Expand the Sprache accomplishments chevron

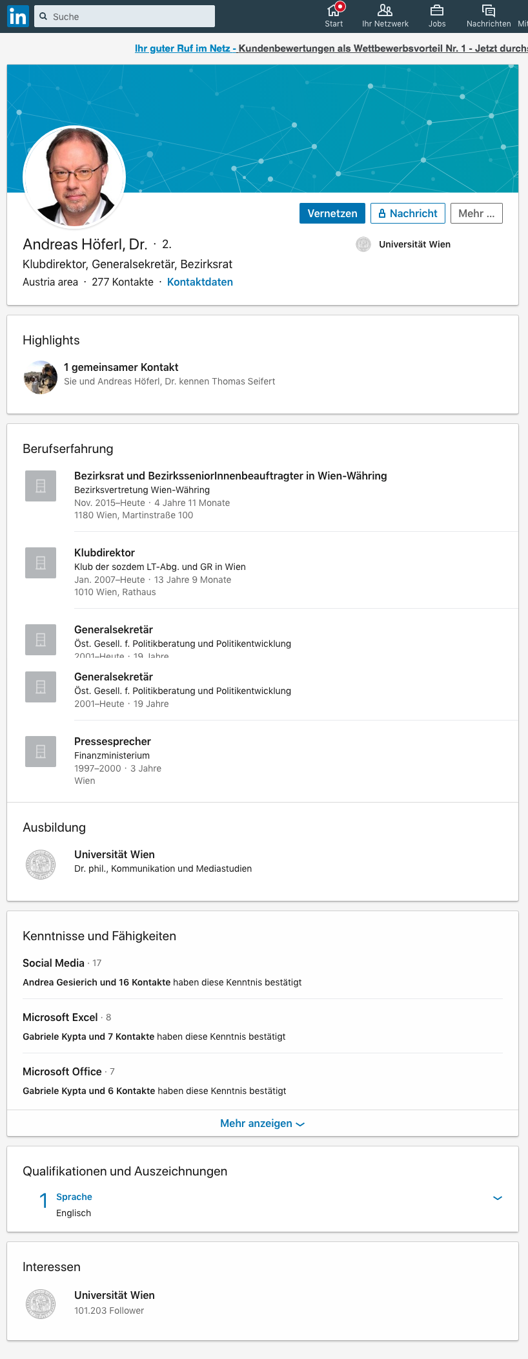point(498,1197)
